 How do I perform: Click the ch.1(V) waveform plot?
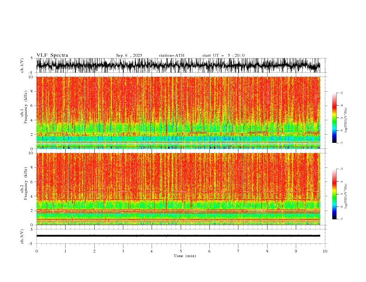pyautogui.click(x=178, y=65)
